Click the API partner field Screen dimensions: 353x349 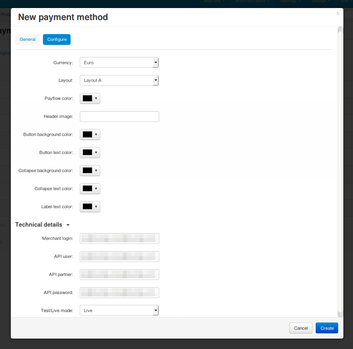point(119,274)
